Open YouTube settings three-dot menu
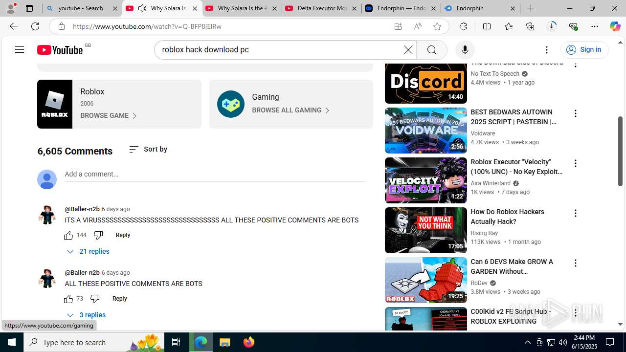This screenshot has height=352, width=626. (547, 50)
